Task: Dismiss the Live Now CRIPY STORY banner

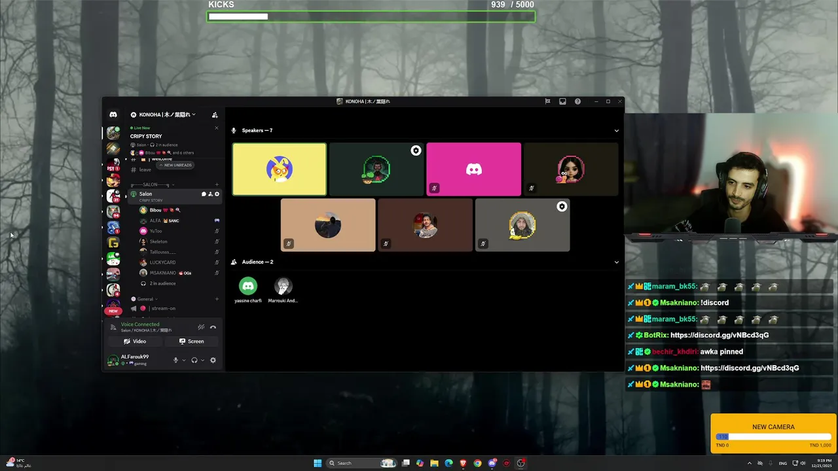Action: (217, 128)
